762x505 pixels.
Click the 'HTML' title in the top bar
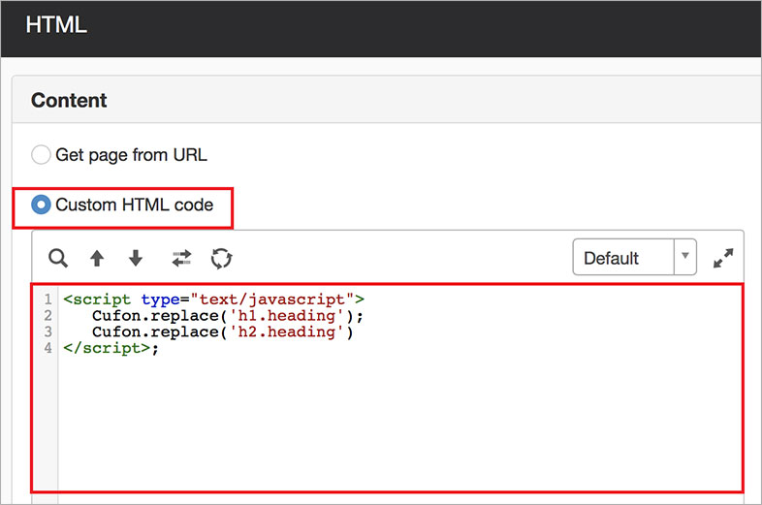tap(56, 25)
